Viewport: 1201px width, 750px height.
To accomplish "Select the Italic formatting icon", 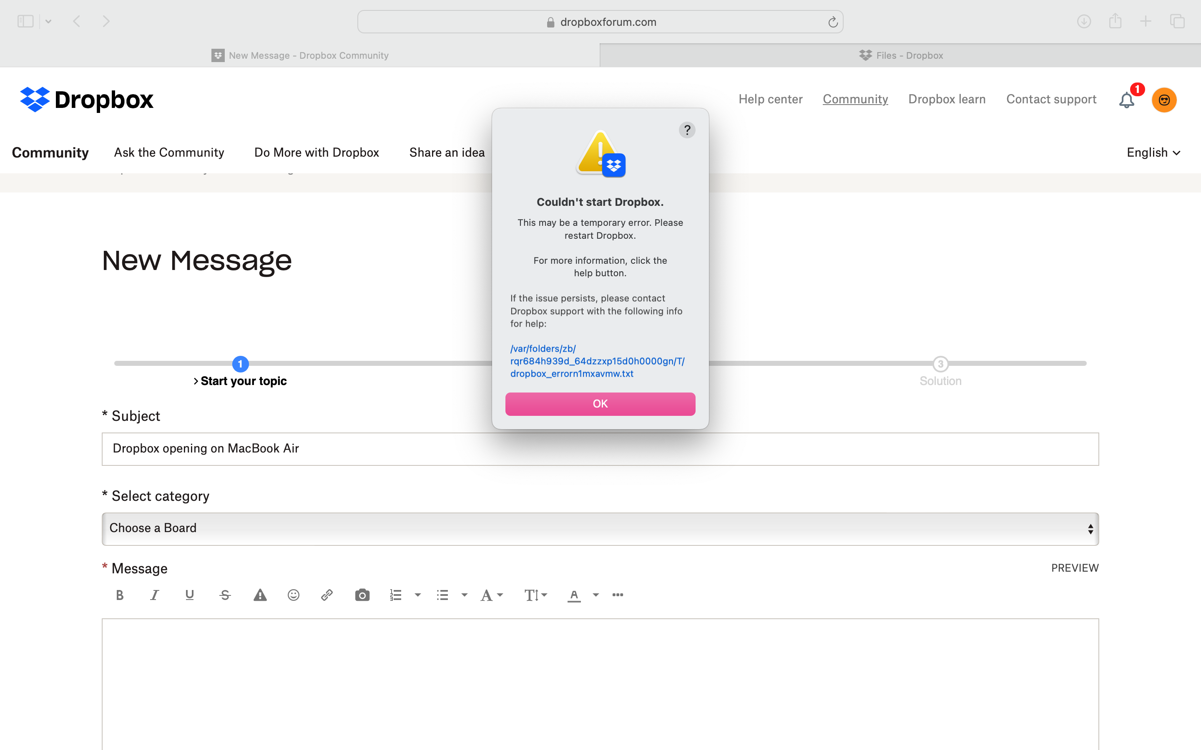I will pyautogui.click(x=154, y=595).
